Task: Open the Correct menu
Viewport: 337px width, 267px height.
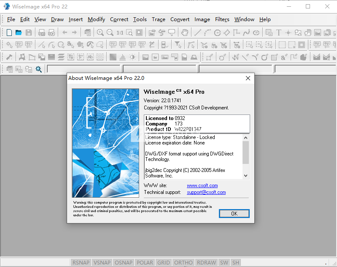Action: (119, 19)
